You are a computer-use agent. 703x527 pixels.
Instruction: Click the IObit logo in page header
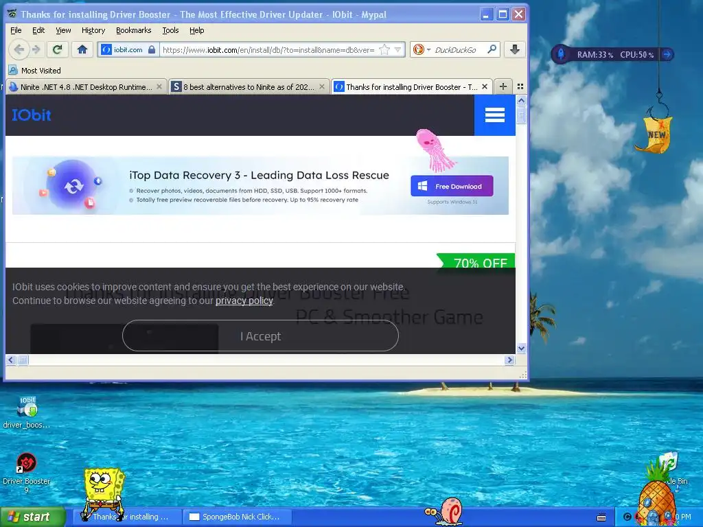tap(32, 115)
